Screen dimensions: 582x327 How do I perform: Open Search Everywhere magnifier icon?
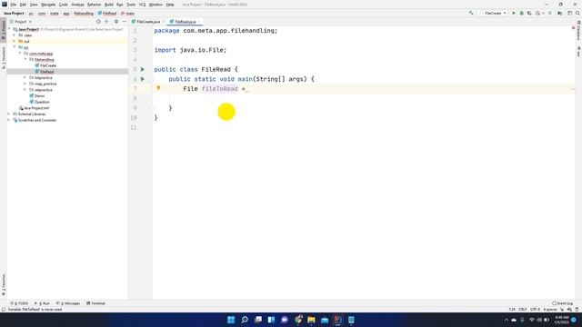577,13
